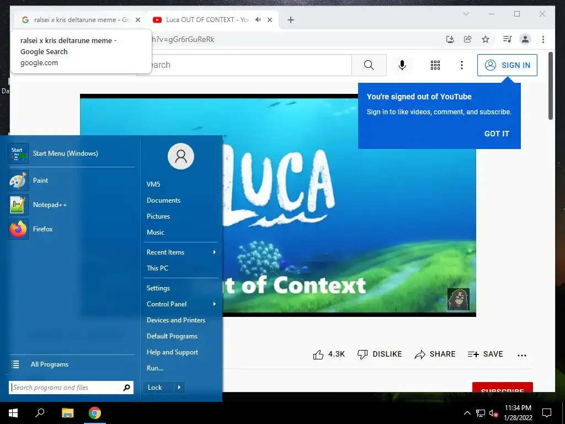Viewport: 565px width, 424px height.
Task: Click the muted volume tray icon
Action: 493,413
